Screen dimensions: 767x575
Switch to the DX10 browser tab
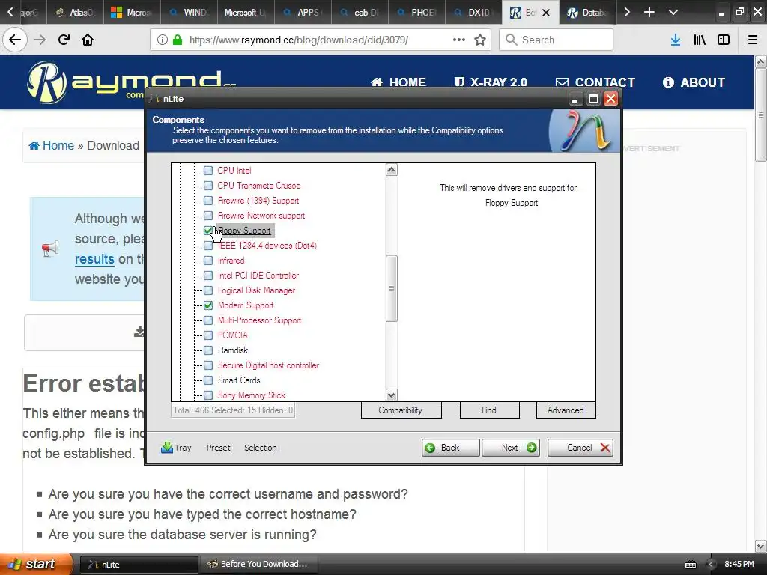(x=473, y=12)
